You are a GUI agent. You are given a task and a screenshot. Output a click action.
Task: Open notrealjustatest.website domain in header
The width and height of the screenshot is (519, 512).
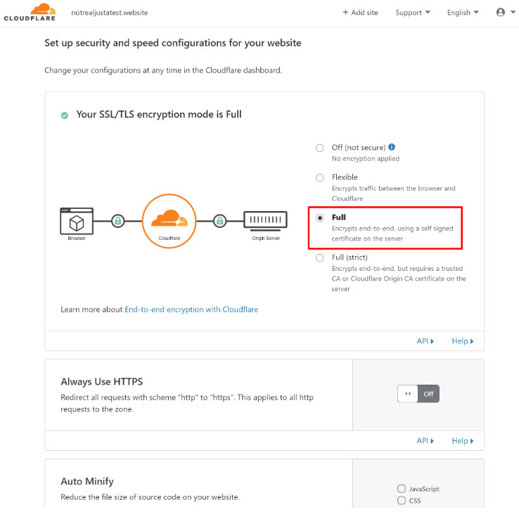(110, 13)
